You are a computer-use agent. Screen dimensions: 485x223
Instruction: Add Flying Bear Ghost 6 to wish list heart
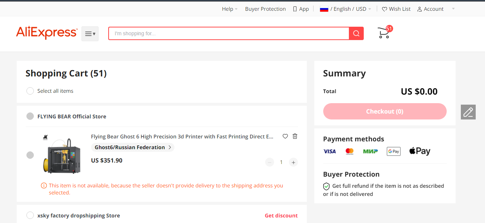point(285,136)
